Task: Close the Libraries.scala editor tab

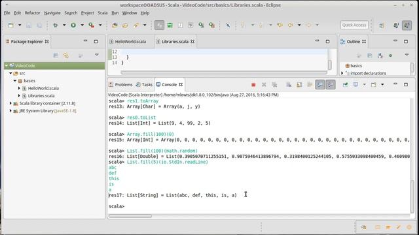Action: pyautogui.click(x=192, y=42)
